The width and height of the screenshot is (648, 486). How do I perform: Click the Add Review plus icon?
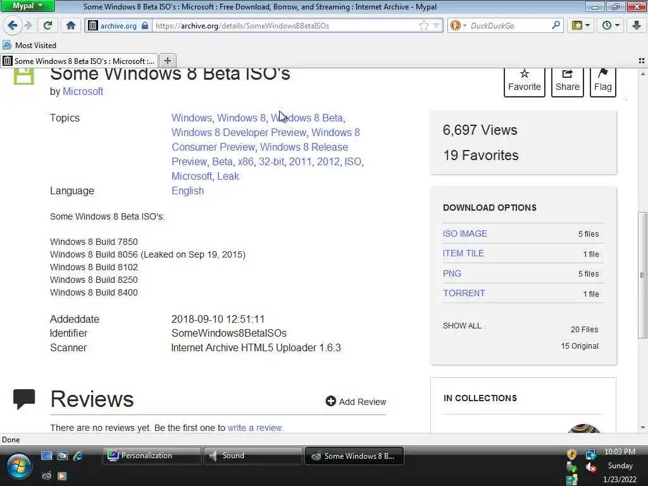click(330, 401)
